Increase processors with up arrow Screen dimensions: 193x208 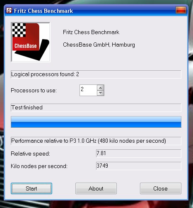[x=101, y=88]
